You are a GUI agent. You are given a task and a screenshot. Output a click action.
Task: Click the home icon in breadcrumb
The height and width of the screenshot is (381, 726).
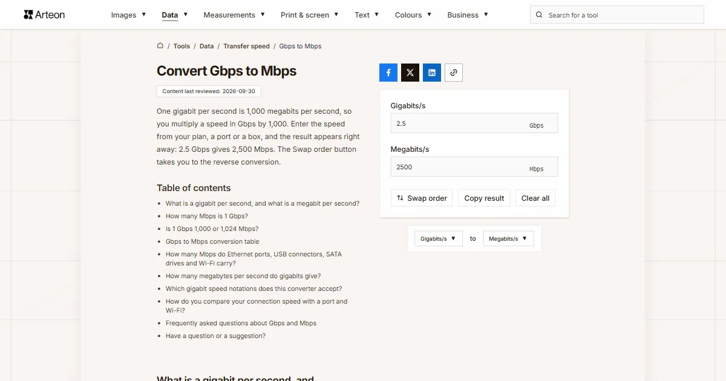click(160, 45)
